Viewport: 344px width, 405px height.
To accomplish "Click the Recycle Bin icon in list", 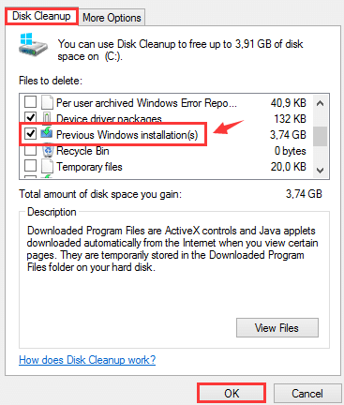I will point(48,151).
